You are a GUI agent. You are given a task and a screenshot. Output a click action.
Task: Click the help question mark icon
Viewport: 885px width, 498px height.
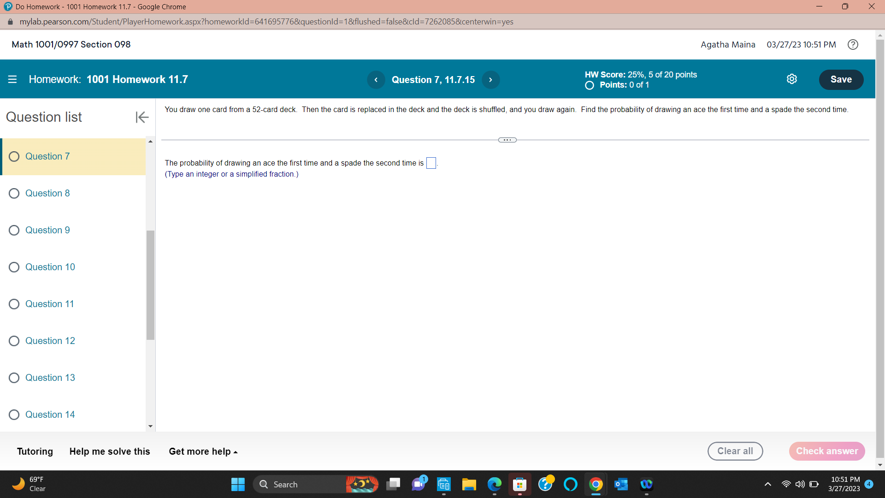(853, 45)
